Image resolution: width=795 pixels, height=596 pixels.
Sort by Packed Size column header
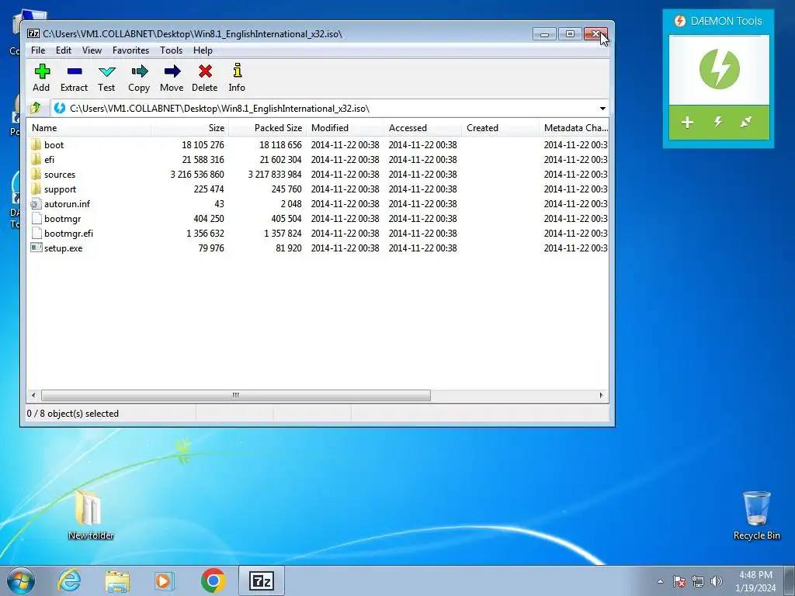point(268,128)
